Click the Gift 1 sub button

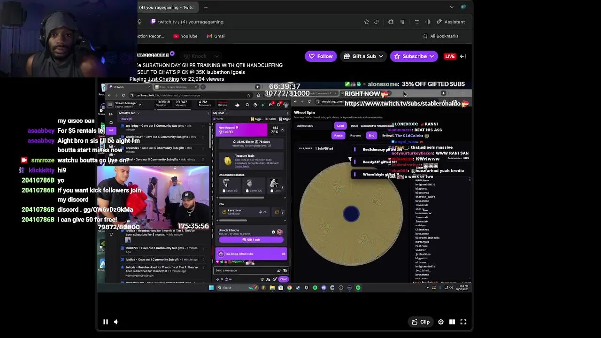click(251, 239)
